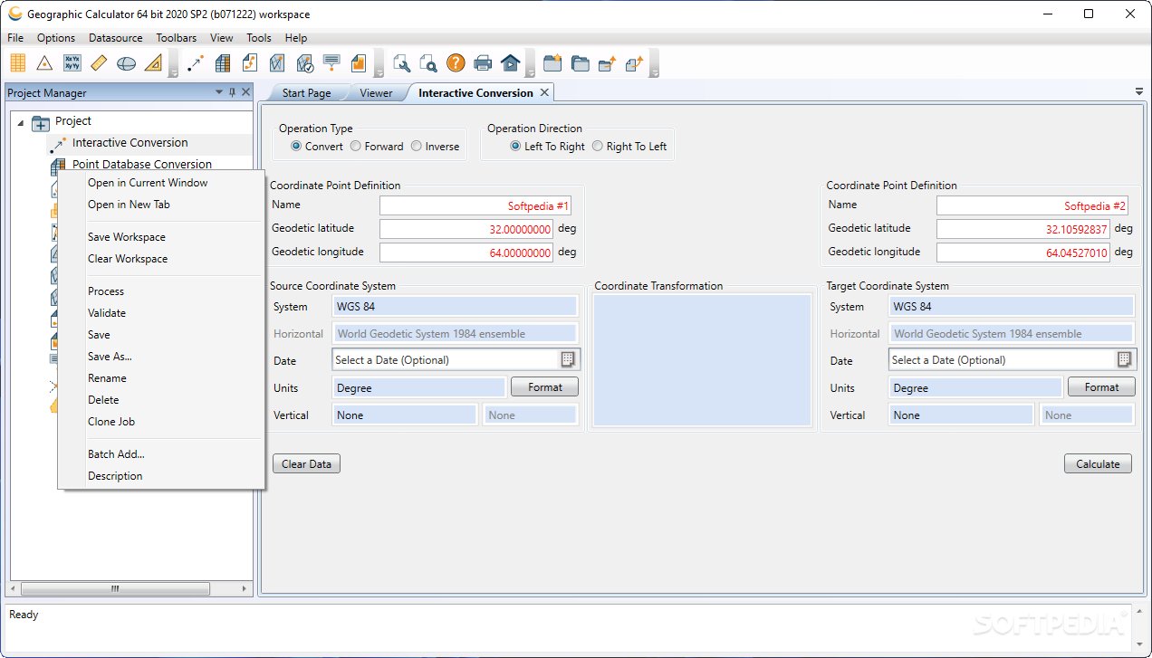Click the Calculate button
The height and width of the screenshot is (658, 1152).
pyautogui.click(x=1098, y=464)
